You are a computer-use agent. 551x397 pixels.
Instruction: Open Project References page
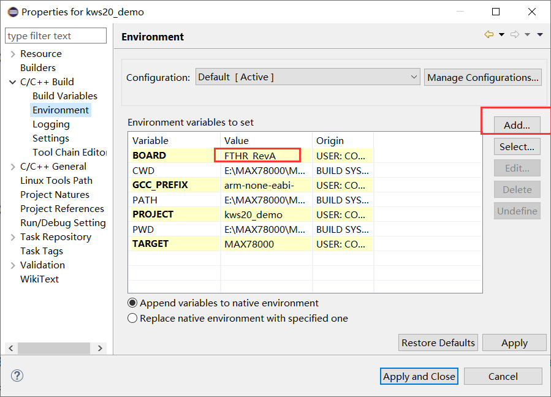pyautogui.click(x=62, y=209)
